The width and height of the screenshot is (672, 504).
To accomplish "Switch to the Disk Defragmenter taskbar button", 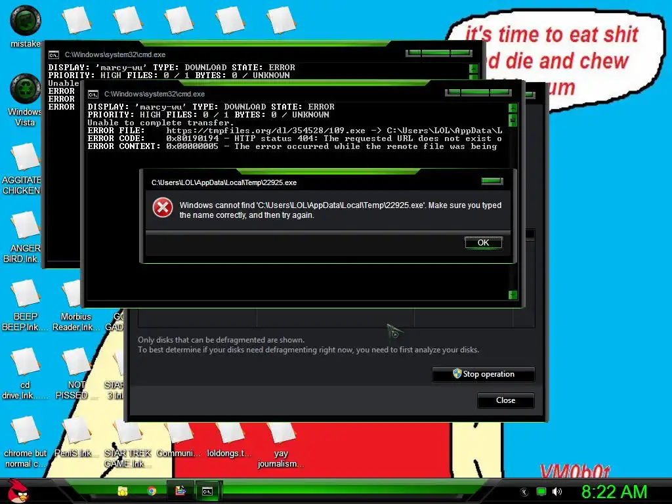I will (x=180, y=491).
